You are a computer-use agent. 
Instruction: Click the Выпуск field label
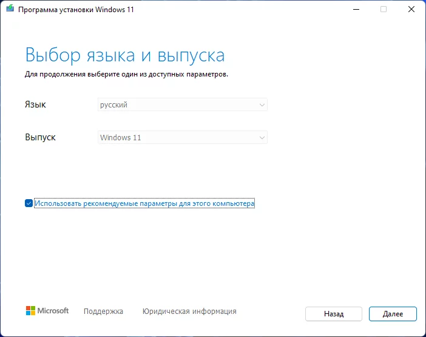(x=40, y=137)
